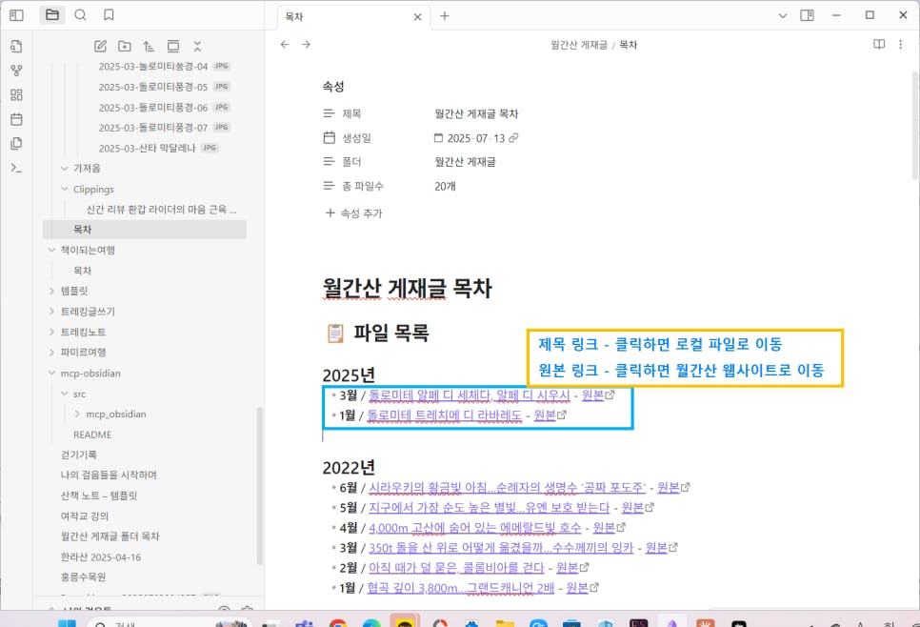Expand the 파미르여행 folder
The image size is (920, 627).
51,353
